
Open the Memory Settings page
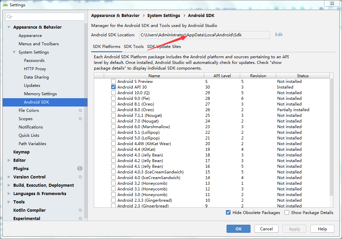(40, 94)
